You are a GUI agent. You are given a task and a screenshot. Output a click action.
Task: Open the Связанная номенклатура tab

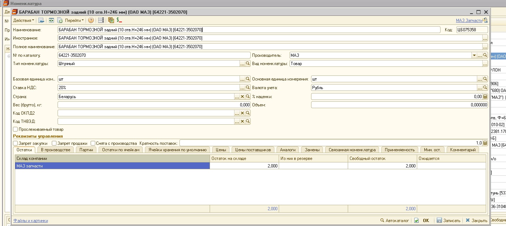tap(352, 150)
